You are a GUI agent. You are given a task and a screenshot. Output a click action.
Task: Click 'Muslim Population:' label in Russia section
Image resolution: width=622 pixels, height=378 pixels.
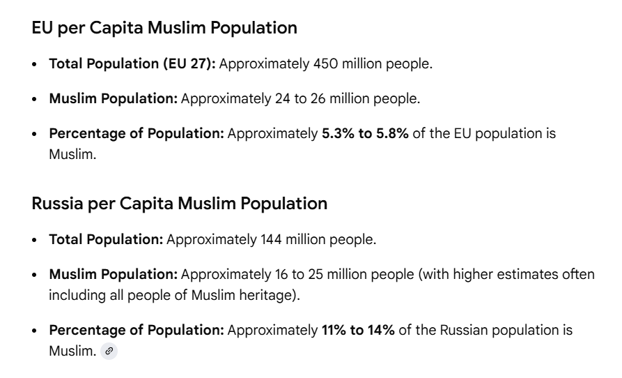[113, 274]
